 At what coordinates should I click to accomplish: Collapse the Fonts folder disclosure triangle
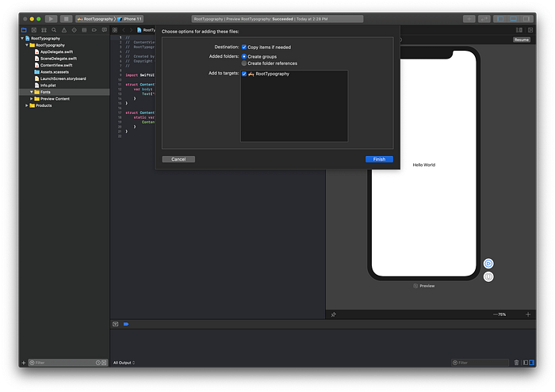31,92
